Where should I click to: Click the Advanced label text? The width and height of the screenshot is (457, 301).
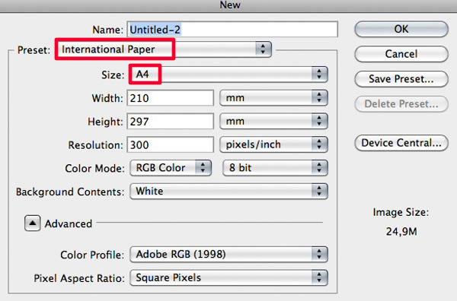(69, 223)
